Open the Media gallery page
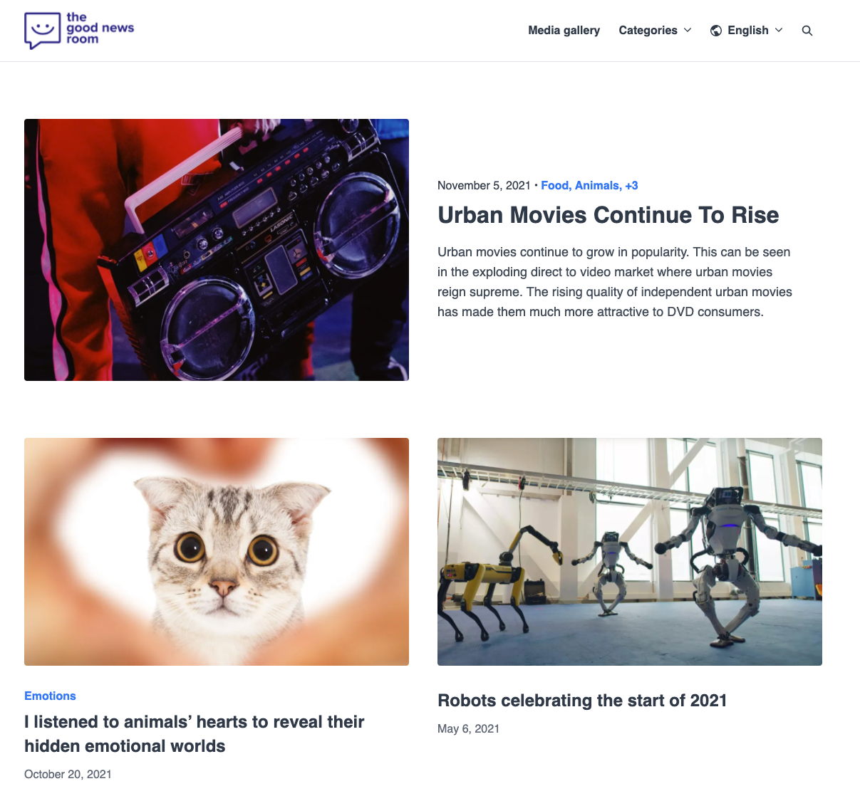Screen dimensions: 860x801 (x=564, y=30)
